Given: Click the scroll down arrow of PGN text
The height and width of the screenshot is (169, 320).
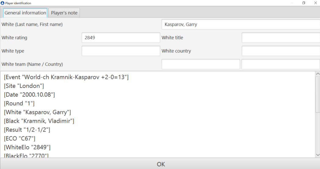Looking at the screenshot, I should 318,155.
